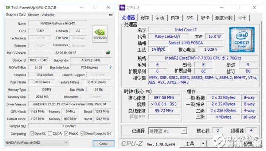The width and height of the screenshot is (266, 151).
Task: Click the Device ID field 10DE - 134D
Action: [39, 60]
